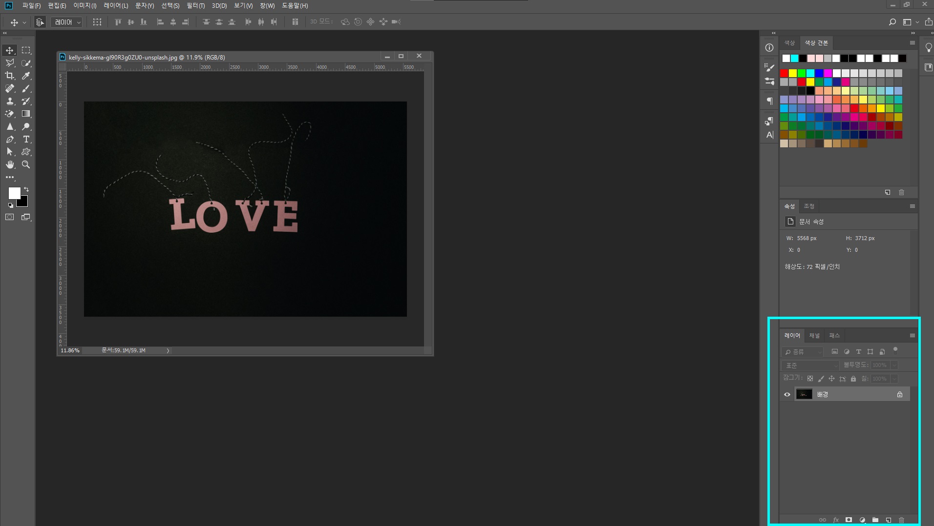Toggle Quick Mask mode
Screen dimensions: 934x526
(10, 217)
